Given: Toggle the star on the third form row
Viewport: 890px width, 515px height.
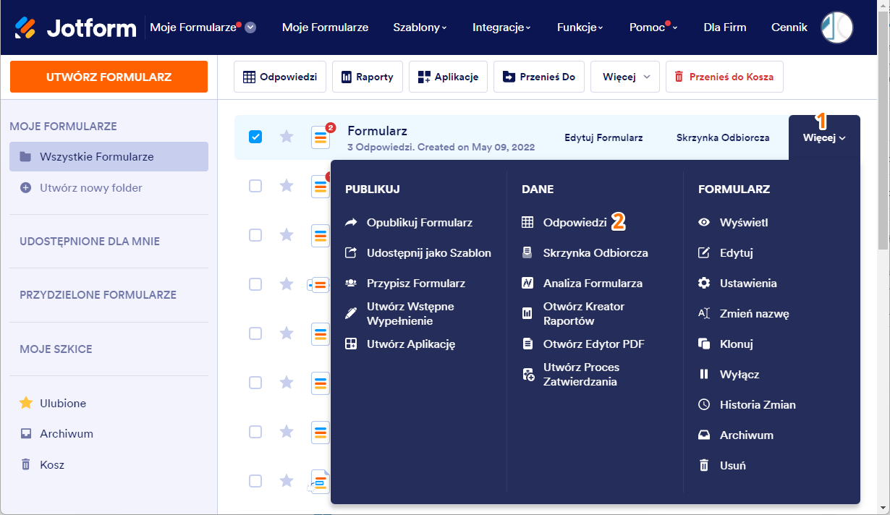Looking at the screenshot, I should point(287,234).
